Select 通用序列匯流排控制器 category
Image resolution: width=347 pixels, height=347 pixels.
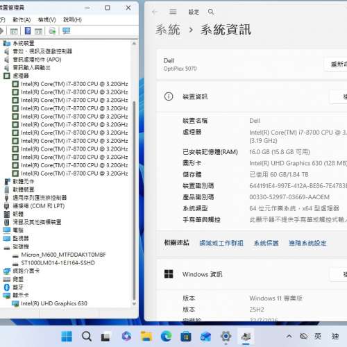tap(40, 198)
